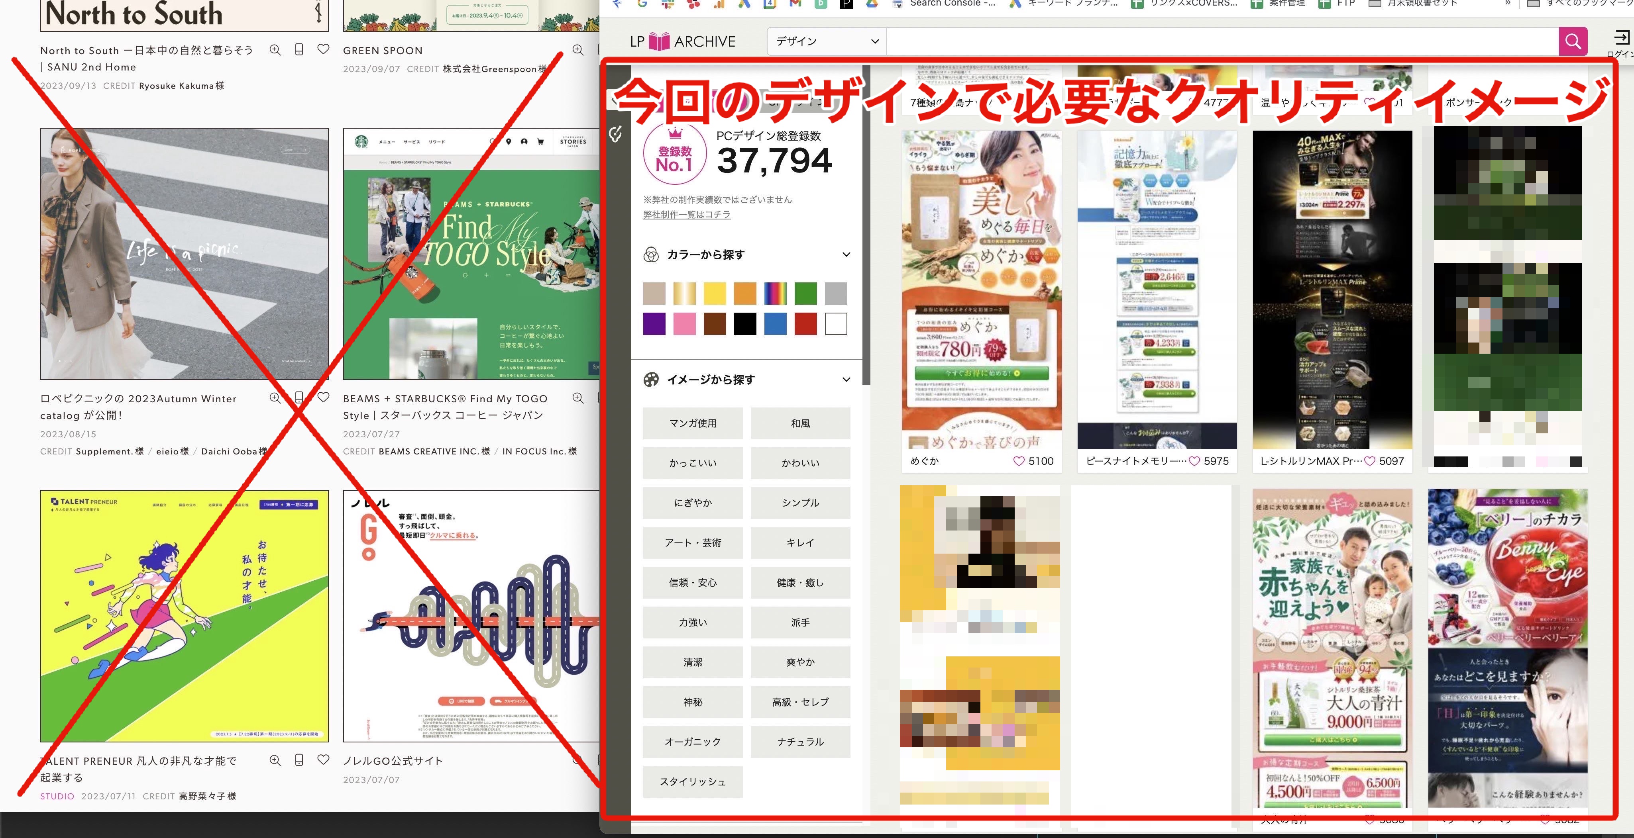Toggle heart on L-シトルリンMAX Prime card
This screenshot has width=1634, height=838.
pos(1369,461)
